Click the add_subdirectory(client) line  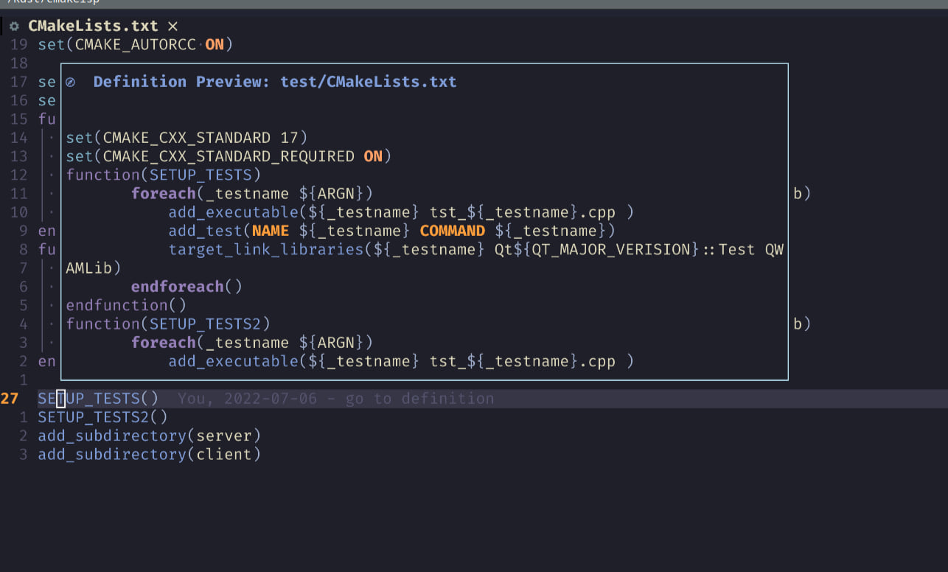click(150, 454)
